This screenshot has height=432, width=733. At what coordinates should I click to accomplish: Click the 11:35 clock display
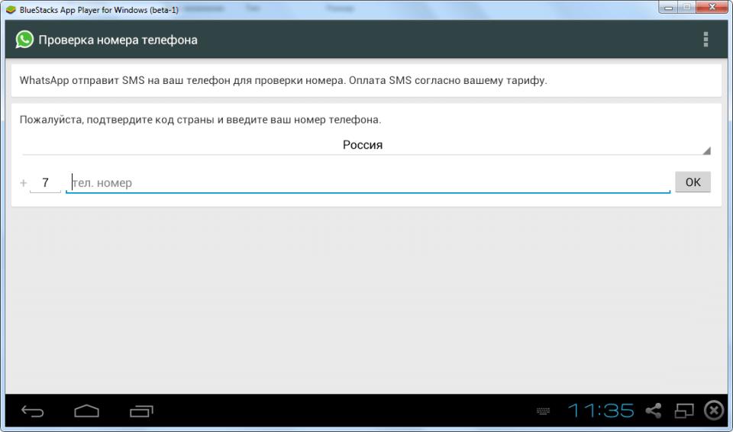pyautogui.click(x=601, y=411)
